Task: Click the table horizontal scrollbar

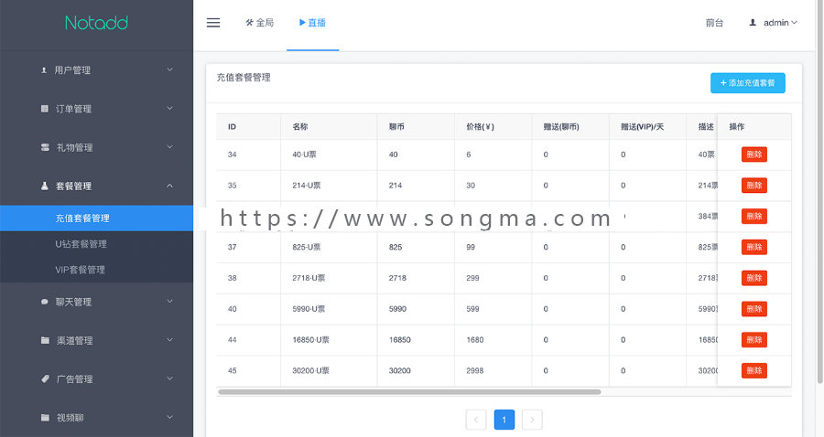Action: [x=409, y=392]
